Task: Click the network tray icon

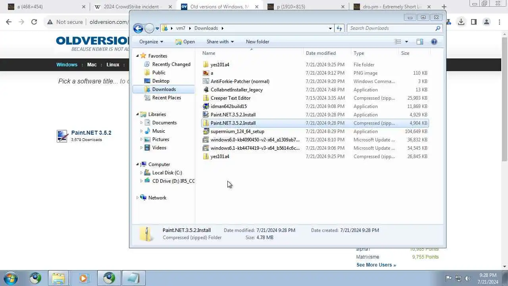Action: click(458, 278)
